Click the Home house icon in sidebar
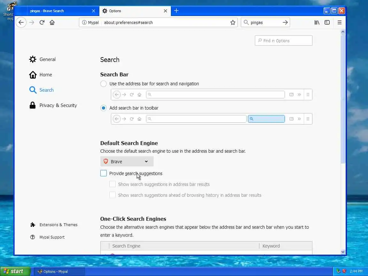The height and width of the screenshot is (276, 368). [33, 75]
